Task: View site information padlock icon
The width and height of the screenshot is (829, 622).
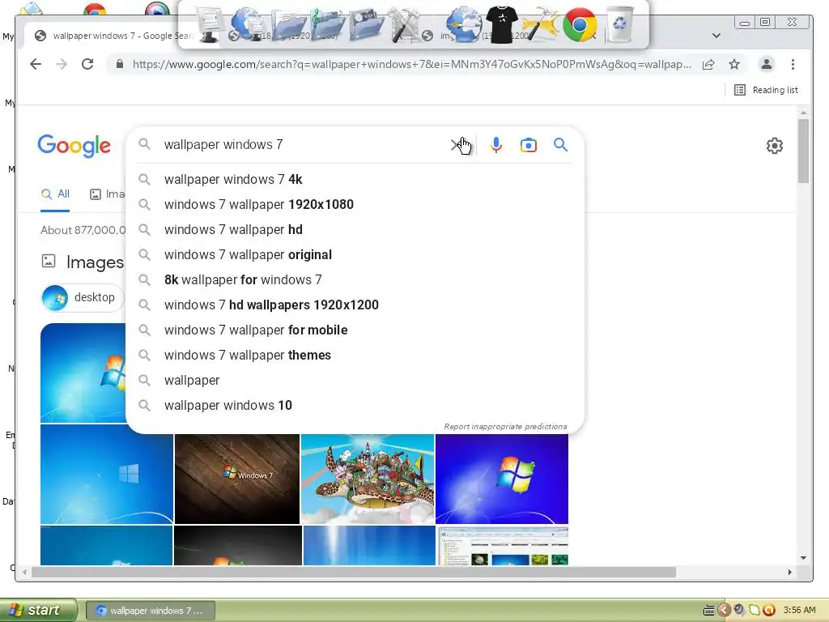Action: pyautogui.click(x=120, y=64)
